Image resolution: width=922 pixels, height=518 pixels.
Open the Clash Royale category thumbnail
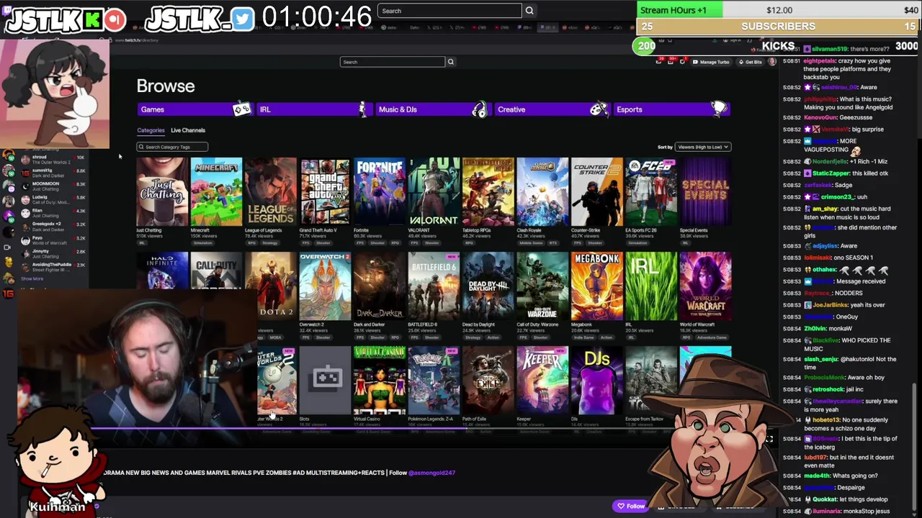point(542,192)
